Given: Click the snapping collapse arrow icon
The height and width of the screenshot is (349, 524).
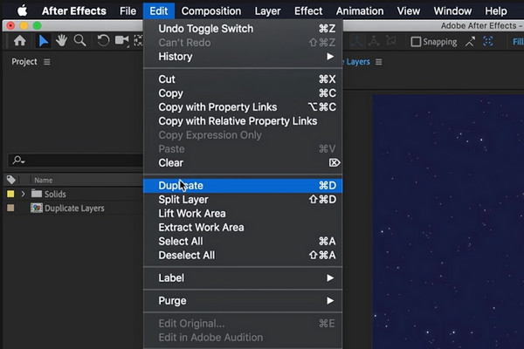Looking at the screenshot, I should coord(470,42).
